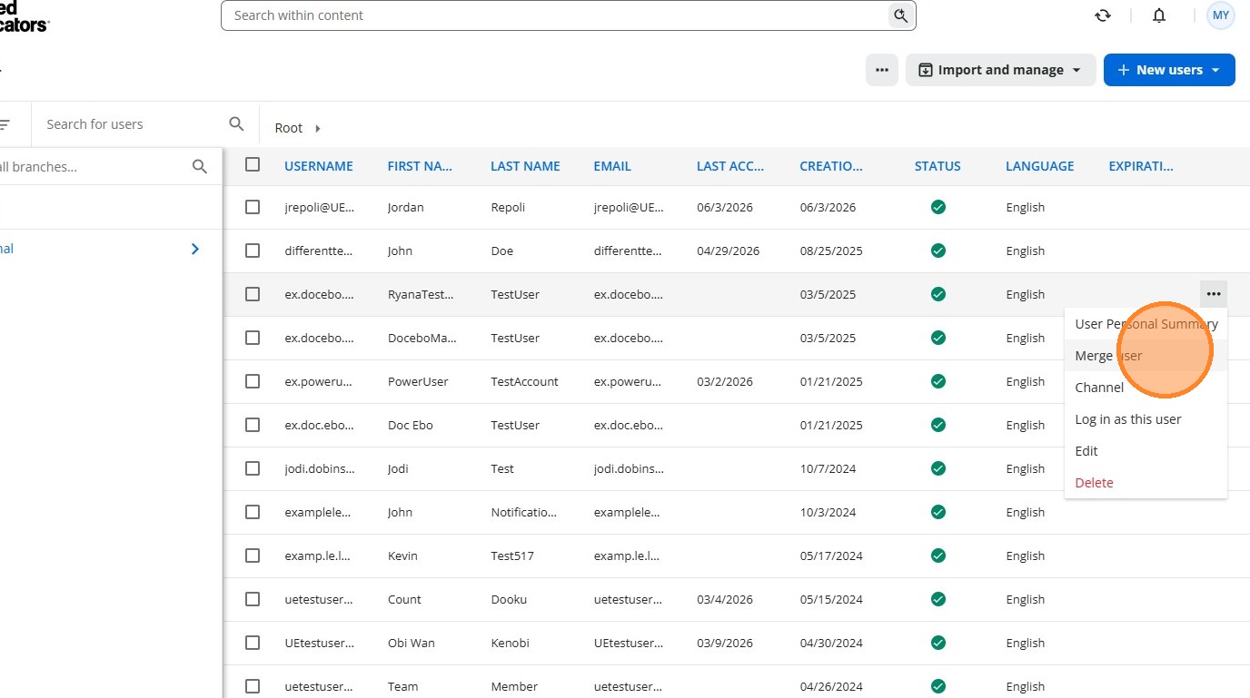This screenshot has height=698, width=1250.
Task: Open the Import and manage dropdown
Action: click(x=1000, y=70)
